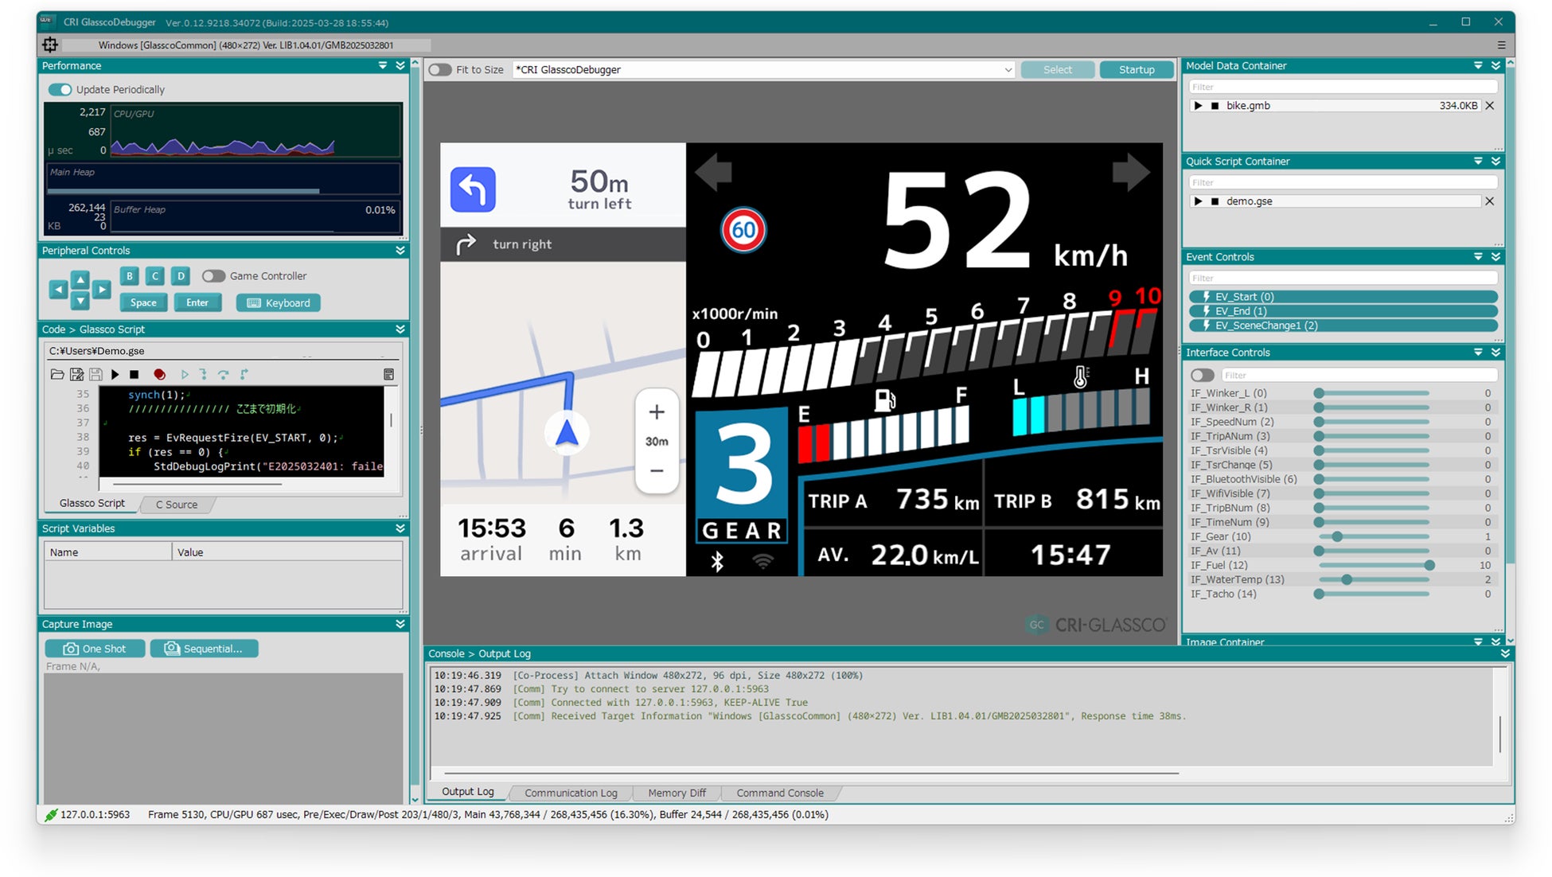Viewport: 1552px width, 877px height.
Task: Switch to the C Source tab
Action: 177,505
